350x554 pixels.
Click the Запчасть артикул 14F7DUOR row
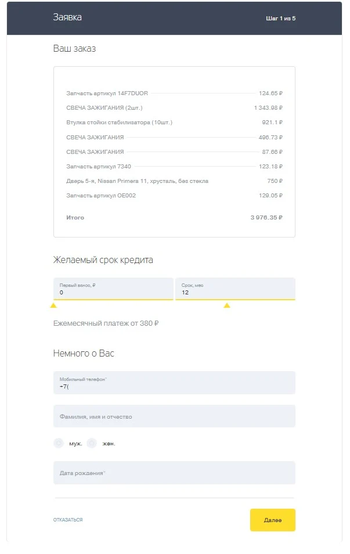[x=174, y=93]
